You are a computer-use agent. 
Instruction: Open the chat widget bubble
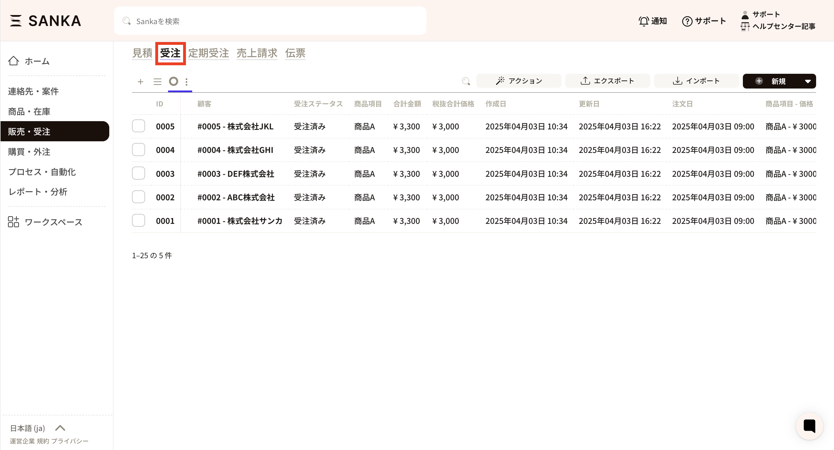pos(809,426)
